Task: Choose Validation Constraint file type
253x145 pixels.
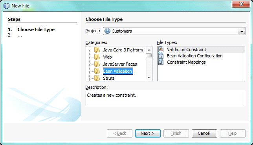Action: click(187, 50)
